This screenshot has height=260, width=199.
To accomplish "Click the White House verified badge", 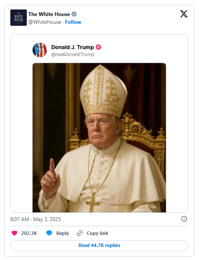I will click(x=74, y=14).
